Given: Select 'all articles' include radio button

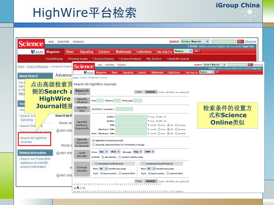Looking at the screenshot, I should pyautogui.click(x=103, y=157).
